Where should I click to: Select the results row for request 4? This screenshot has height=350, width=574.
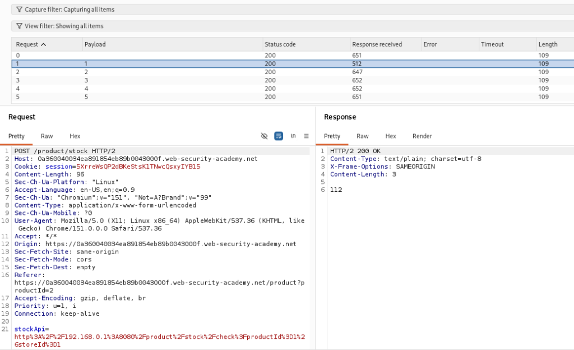click(293, 89)
